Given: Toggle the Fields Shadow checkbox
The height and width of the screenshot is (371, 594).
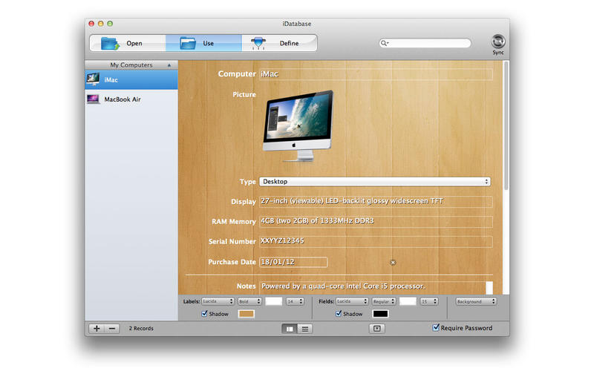Looking at the screenshot, I should [x=339, y=314].
